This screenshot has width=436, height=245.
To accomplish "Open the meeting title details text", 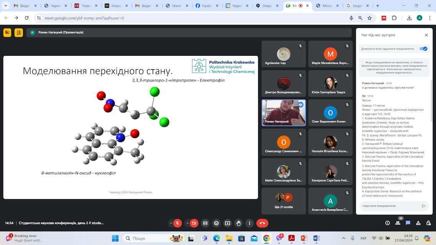I will coord(61,223).
